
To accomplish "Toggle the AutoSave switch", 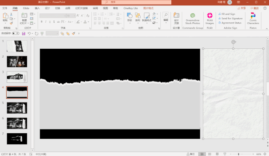I will [x=16, y=34].
